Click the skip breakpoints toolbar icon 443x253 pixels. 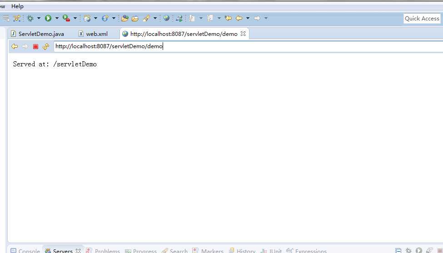click(x=17, y=18)
